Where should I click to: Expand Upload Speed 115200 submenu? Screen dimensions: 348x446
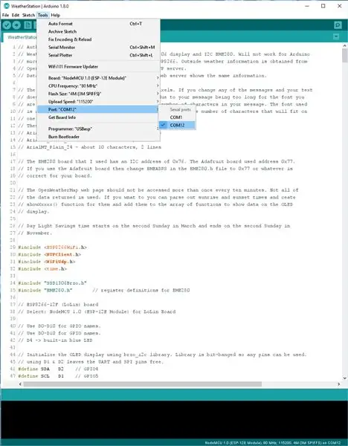98,102
